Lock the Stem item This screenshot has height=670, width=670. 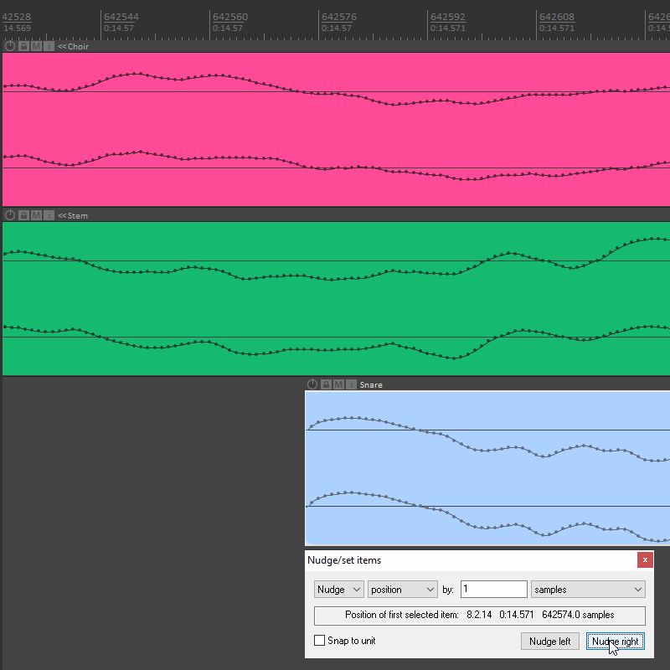tap(23, 215)
